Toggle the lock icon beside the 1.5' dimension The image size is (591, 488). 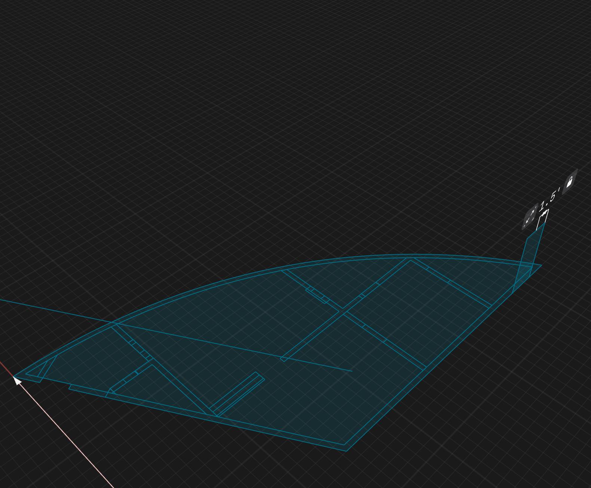click(x=570, y=182)
